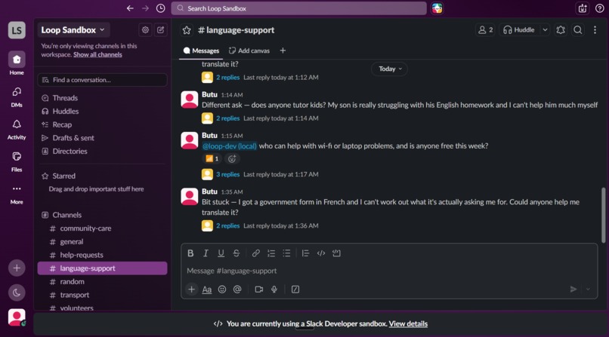Click the round create-new plus button
609x337 pixels.
17,268
